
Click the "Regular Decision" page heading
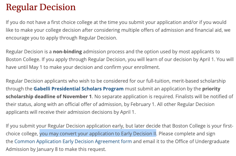41,7
